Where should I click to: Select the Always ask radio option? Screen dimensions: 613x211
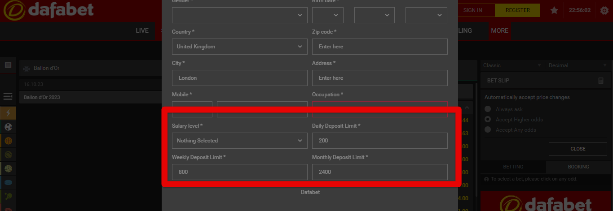click(x=487, y=109)
